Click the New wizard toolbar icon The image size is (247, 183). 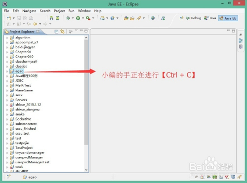click(x=9, y=18)
